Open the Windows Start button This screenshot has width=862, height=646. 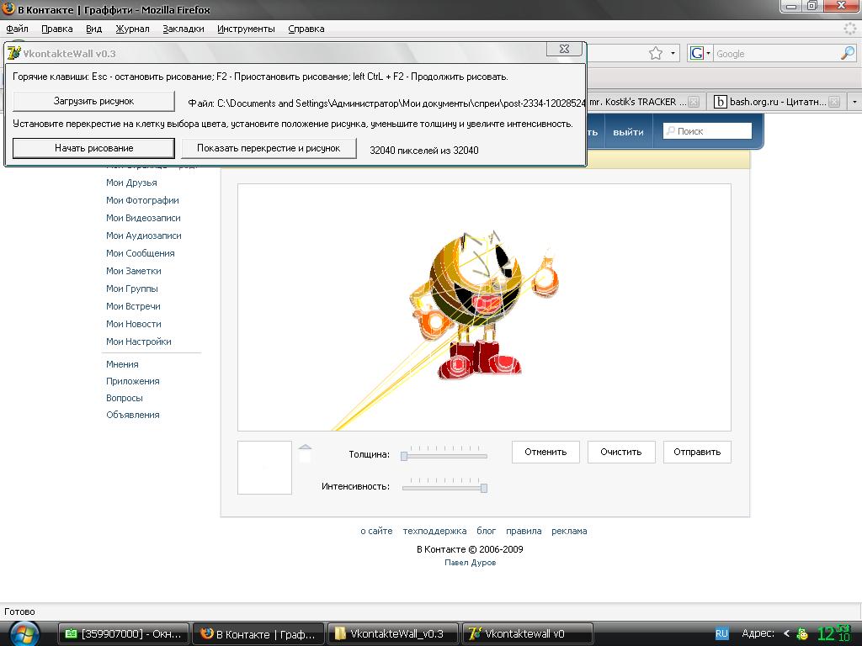tap(24, 634)
